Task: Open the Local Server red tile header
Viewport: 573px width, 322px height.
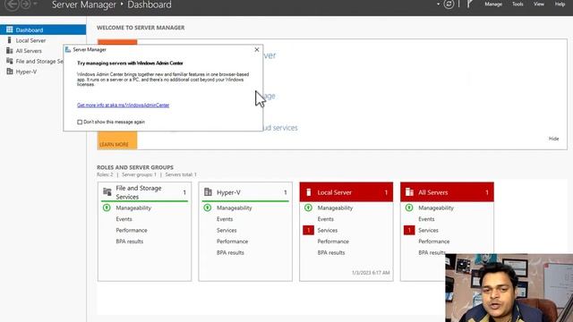Action: click(346, 192)
